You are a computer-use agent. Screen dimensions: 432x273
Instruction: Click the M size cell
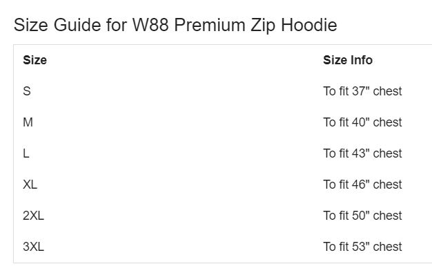(28, 122)
